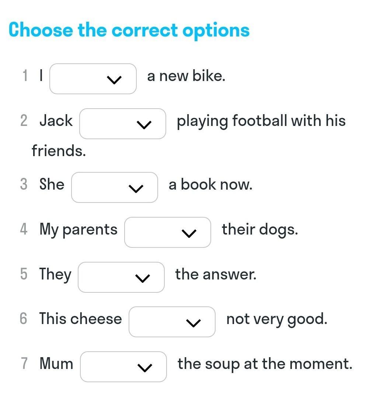Open the dropdown before "a new bike"
The width and height of the screenshot is (370, 401).
pyautogui.click(x=93, y=79)
